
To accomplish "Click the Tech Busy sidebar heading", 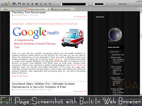I will pos(100,17).
